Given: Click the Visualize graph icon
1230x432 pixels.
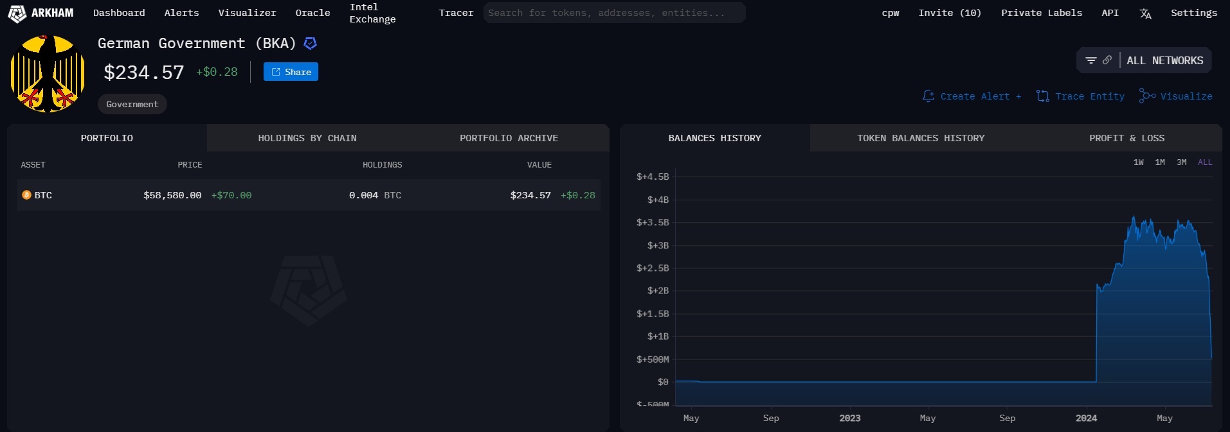Looking at the screenshot, I should click(x=1147, y=96).
